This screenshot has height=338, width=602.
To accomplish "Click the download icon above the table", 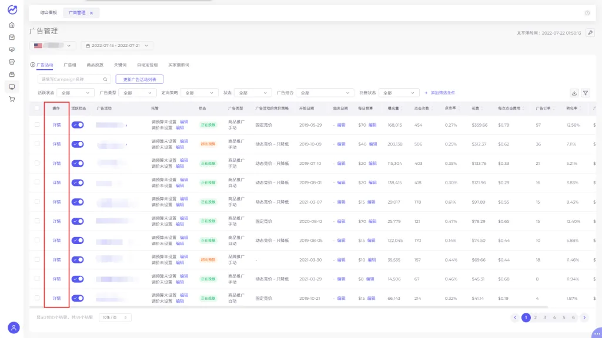I will [574, 93].
